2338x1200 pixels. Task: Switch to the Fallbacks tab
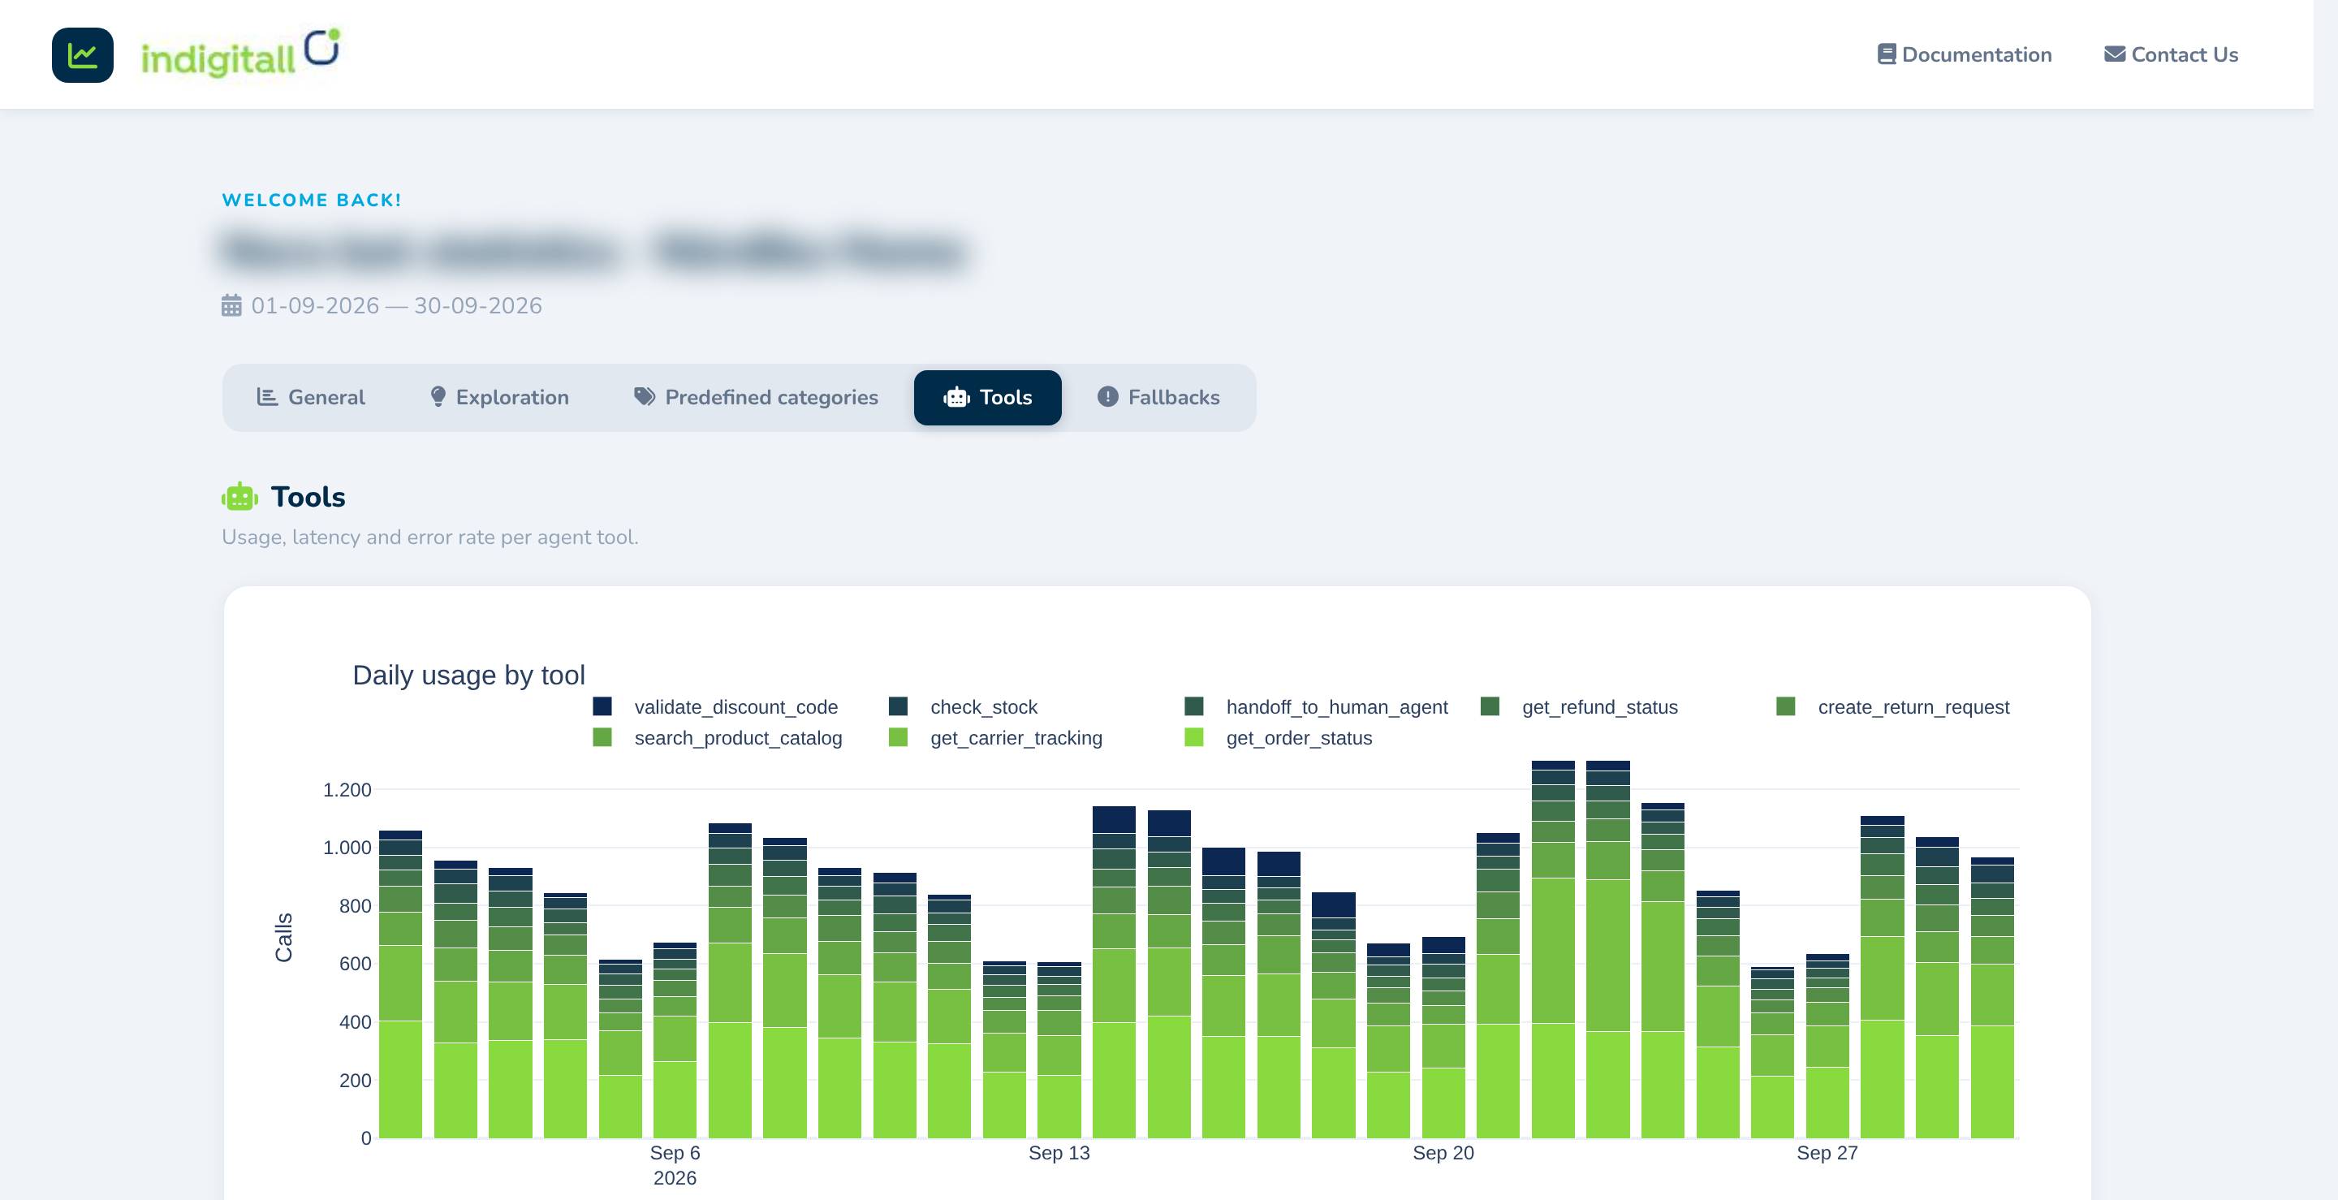point(1159,398)
